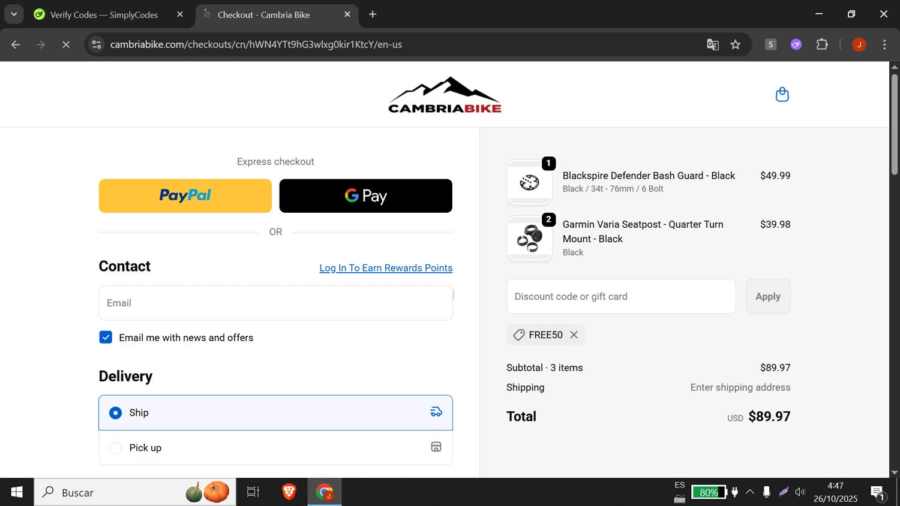This screenshot has height=506, width=900.
Task: Go forward to the next page
Action: click(41, 44)
